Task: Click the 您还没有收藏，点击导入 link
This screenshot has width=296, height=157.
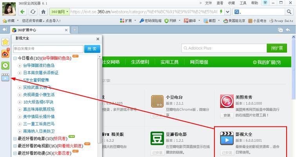Action: [x=41, y=20]
